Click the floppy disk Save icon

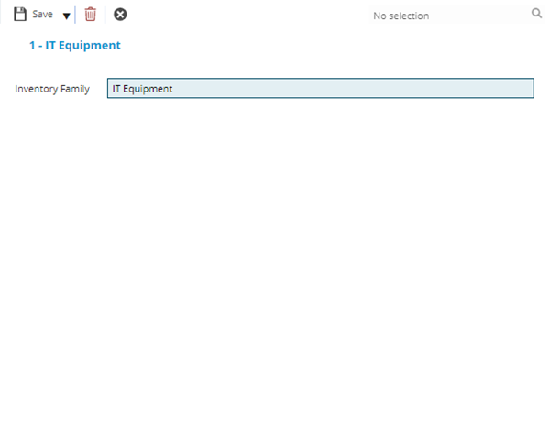point(20,15)
